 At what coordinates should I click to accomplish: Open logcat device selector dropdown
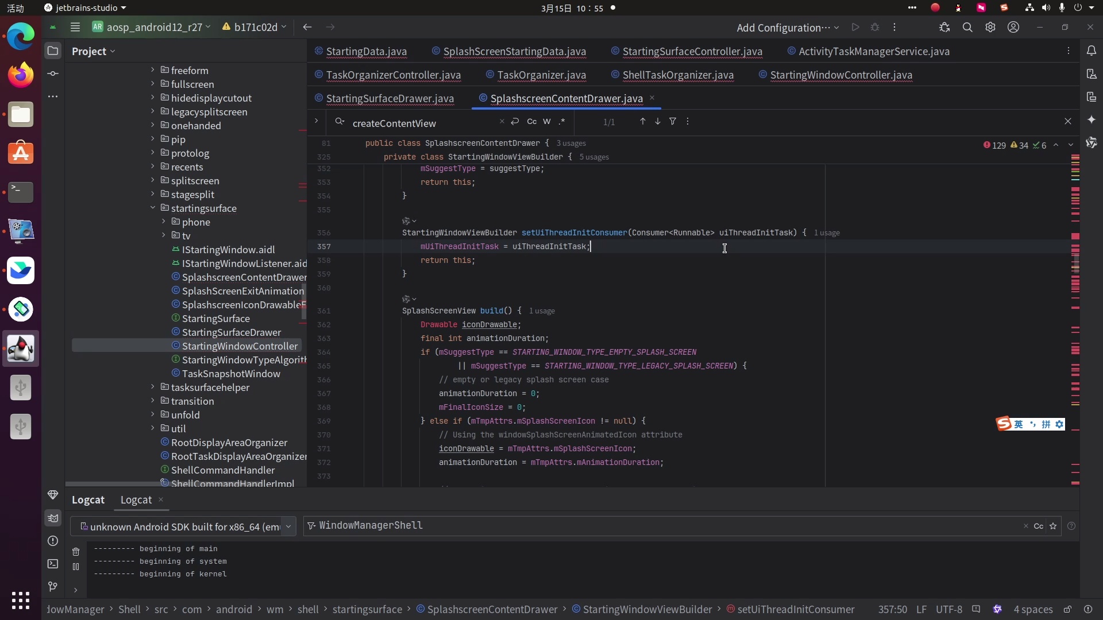click(x=288, y=526)
